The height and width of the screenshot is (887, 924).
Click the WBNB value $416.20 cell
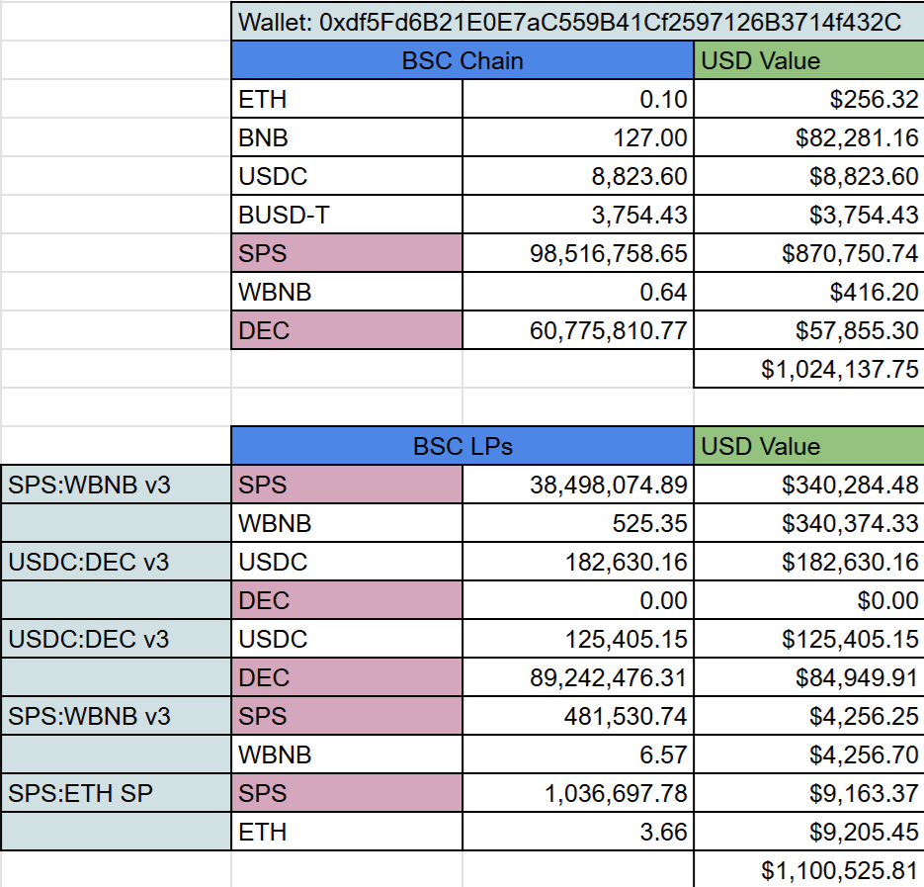click(x=809, y=292)
